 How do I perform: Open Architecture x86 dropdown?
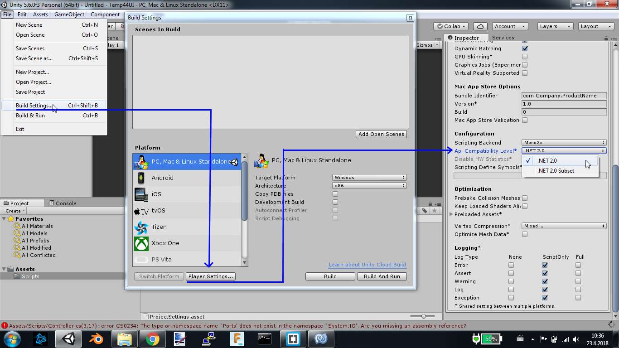tap(369, 186)
